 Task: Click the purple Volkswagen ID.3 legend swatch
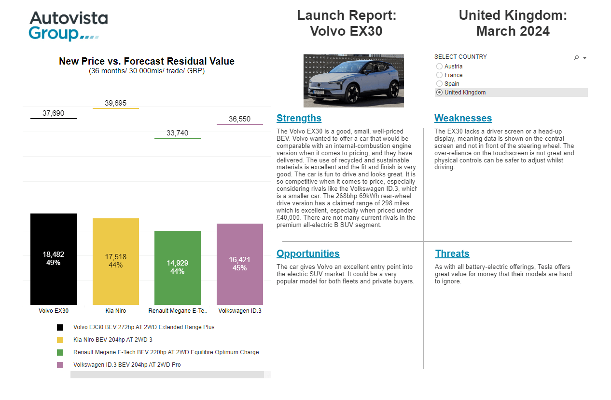(59, 364)
